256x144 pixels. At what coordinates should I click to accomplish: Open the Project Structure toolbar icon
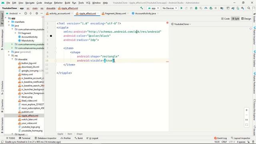pyautogui.click(x=222, y=8)
